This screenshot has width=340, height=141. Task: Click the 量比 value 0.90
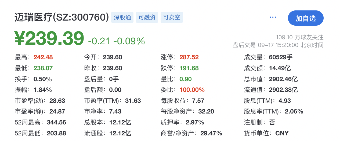pyautogui.click(x=186, y=79)
